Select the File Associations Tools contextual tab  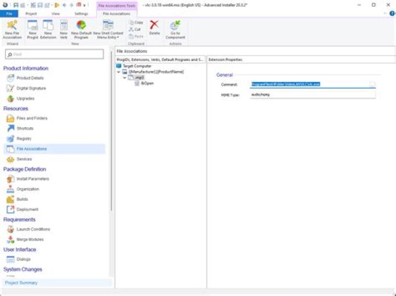point(117,6)
